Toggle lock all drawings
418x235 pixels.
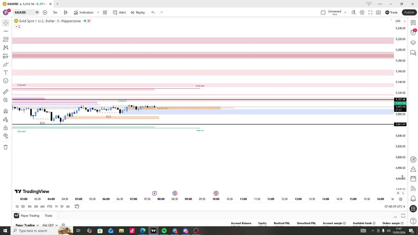click(x=6, y=128)
